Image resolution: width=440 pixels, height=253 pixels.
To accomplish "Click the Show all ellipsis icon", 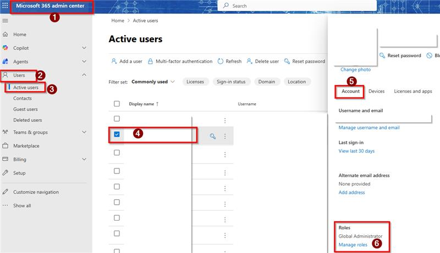I will click(5, 205).
